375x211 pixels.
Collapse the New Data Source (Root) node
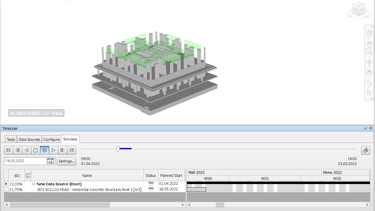pyautogui.click(x=34, y=184)
